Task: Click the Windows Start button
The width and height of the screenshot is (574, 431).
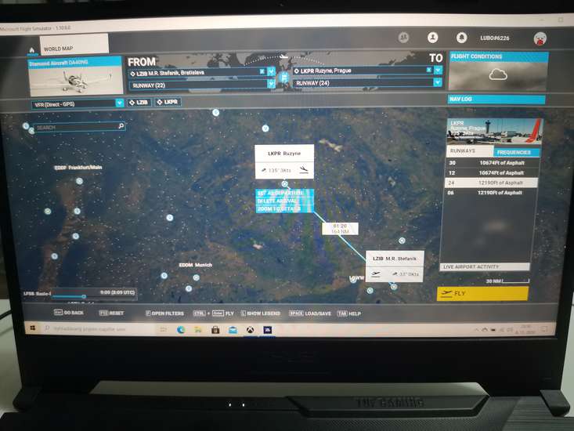Action: pyautogui.click(x=33, y=328)
